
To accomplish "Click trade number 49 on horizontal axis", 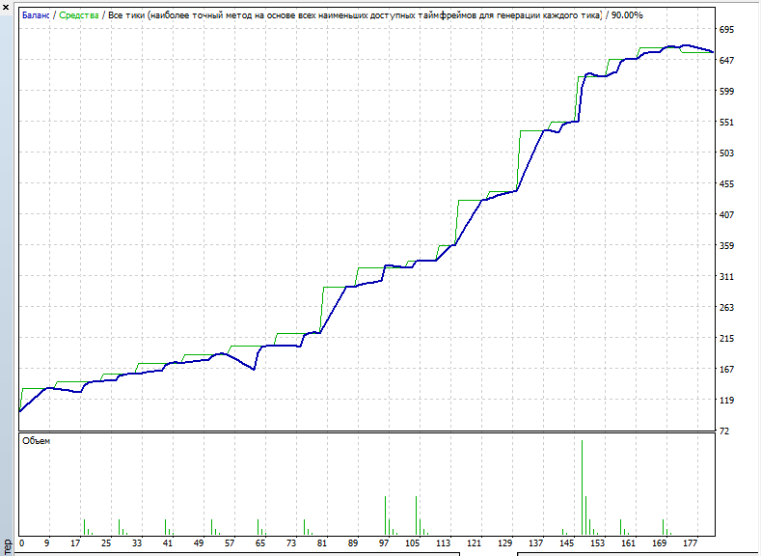I will (199, 543).
